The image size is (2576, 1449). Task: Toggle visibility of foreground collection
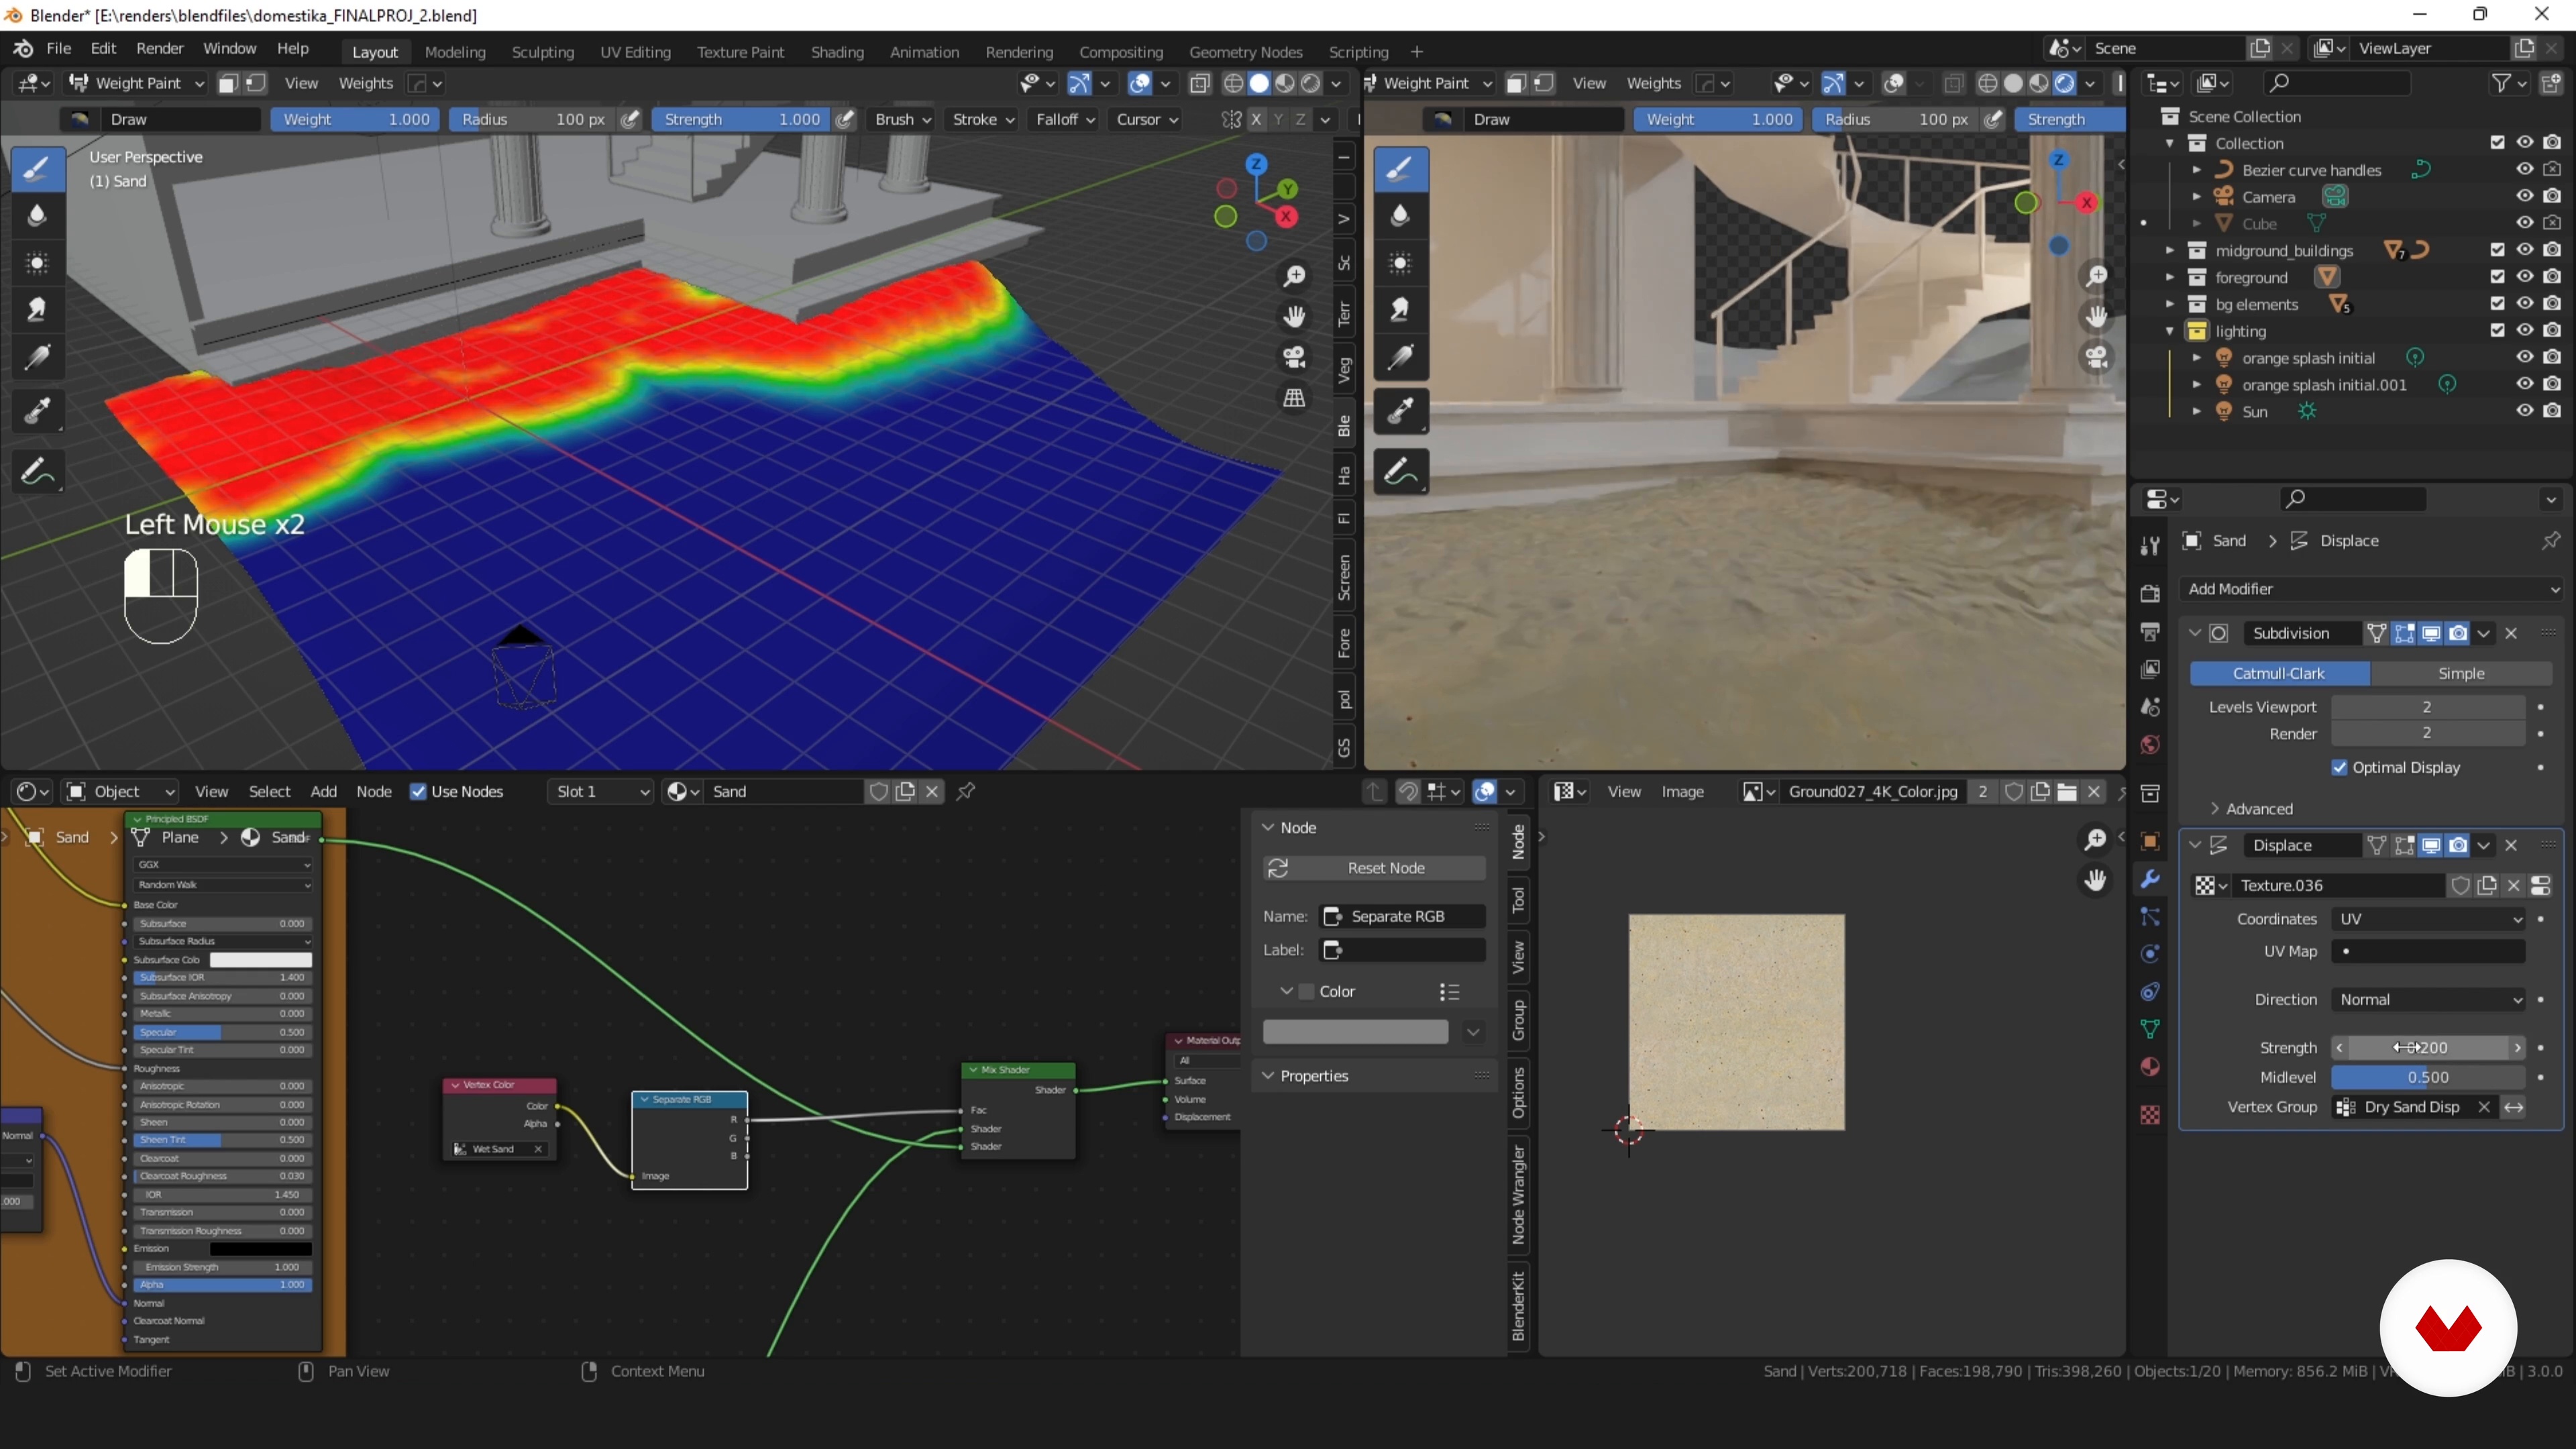pyautogui.click(x=2525, y=277)
